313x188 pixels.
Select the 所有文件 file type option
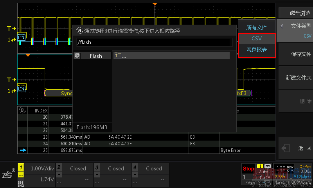click(257, 27)
